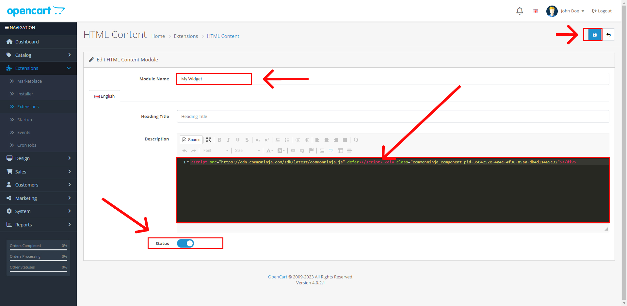Expand the Marketing menu

pos(38,198)
